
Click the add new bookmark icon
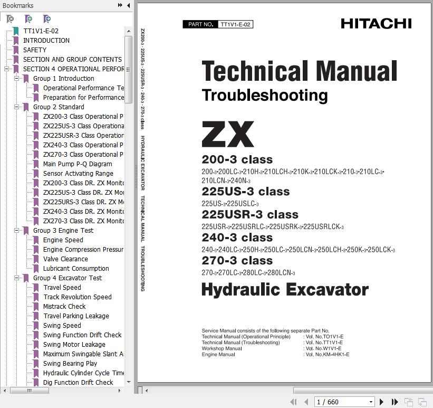[28, 19]
